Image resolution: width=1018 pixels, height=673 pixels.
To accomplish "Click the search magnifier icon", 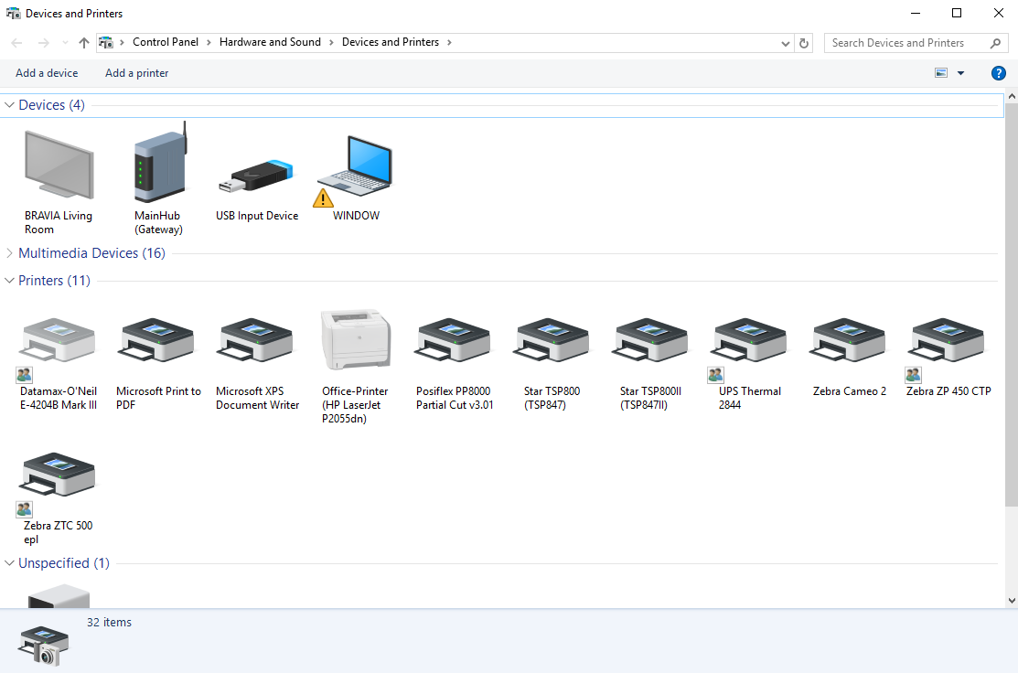I will click(995, 43).
